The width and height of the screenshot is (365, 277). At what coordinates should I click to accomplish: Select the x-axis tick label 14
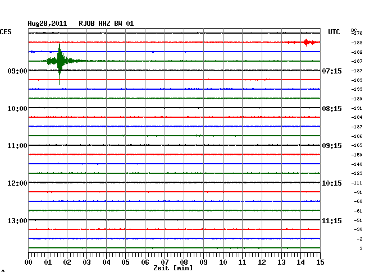[x=301, y=262]
